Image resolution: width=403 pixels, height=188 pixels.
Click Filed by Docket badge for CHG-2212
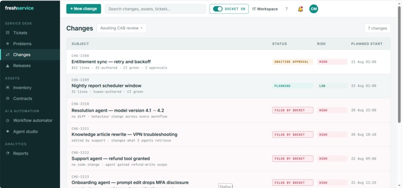tap(292, 159)
